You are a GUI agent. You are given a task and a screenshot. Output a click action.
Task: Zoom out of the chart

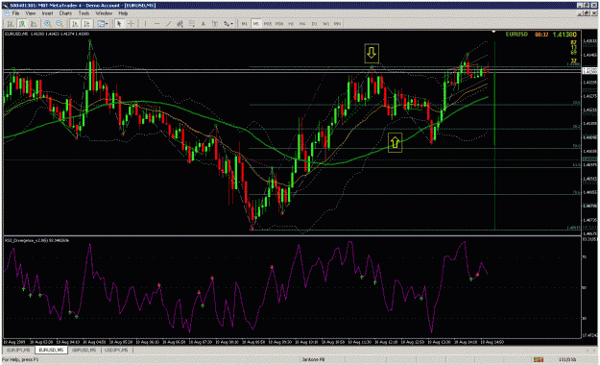click(60, 24)
